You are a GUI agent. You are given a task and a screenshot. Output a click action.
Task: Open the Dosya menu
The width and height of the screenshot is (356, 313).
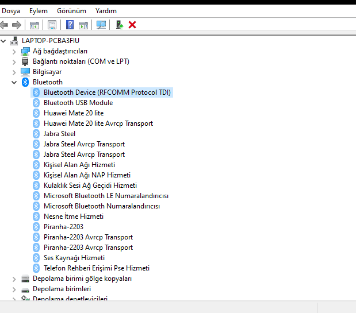point(11,11)
